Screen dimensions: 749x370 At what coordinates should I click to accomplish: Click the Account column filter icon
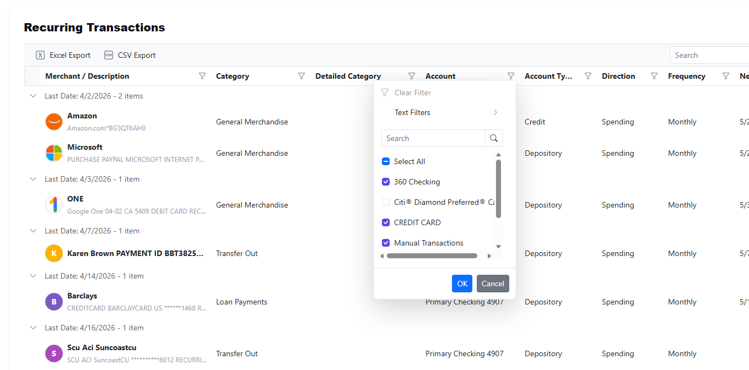(511, 76)
